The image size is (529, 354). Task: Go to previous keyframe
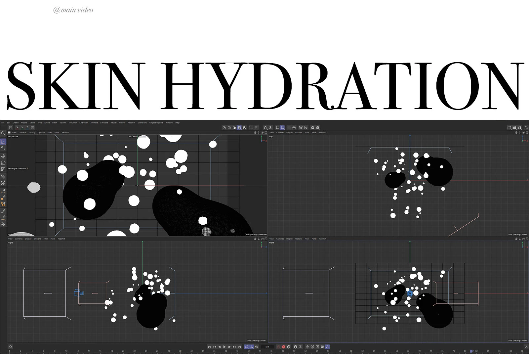(215, 347)
